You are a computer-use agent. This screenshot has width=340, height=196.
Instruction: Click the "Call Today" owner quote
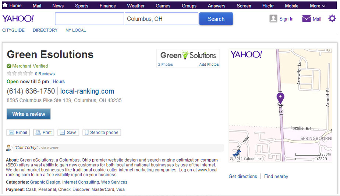point(26,148)
